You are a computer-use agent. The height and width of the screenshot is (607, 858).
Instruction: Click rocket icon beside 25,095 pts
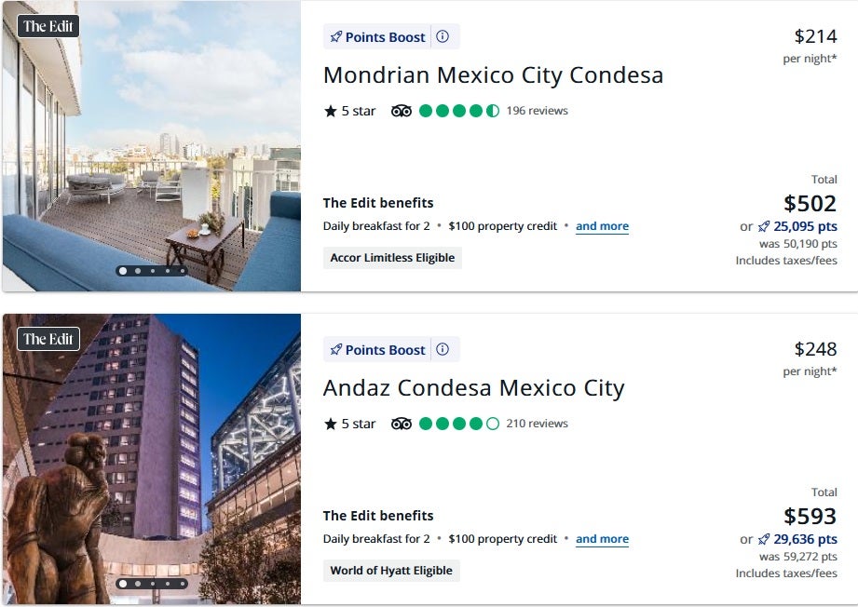click(764, 226)
